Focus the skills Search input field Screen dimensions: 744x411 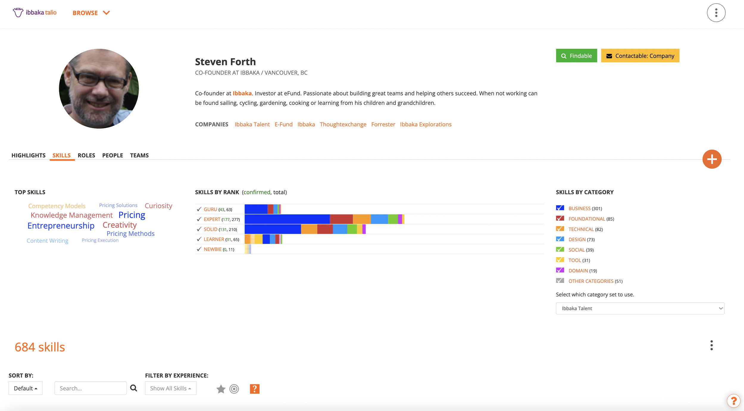[90, 388]
